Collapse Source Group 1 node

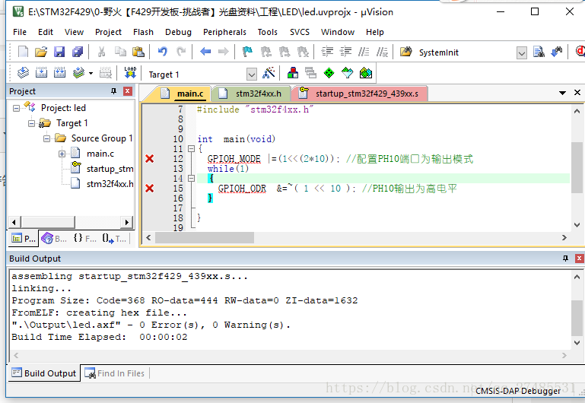(x=46, y=138)
